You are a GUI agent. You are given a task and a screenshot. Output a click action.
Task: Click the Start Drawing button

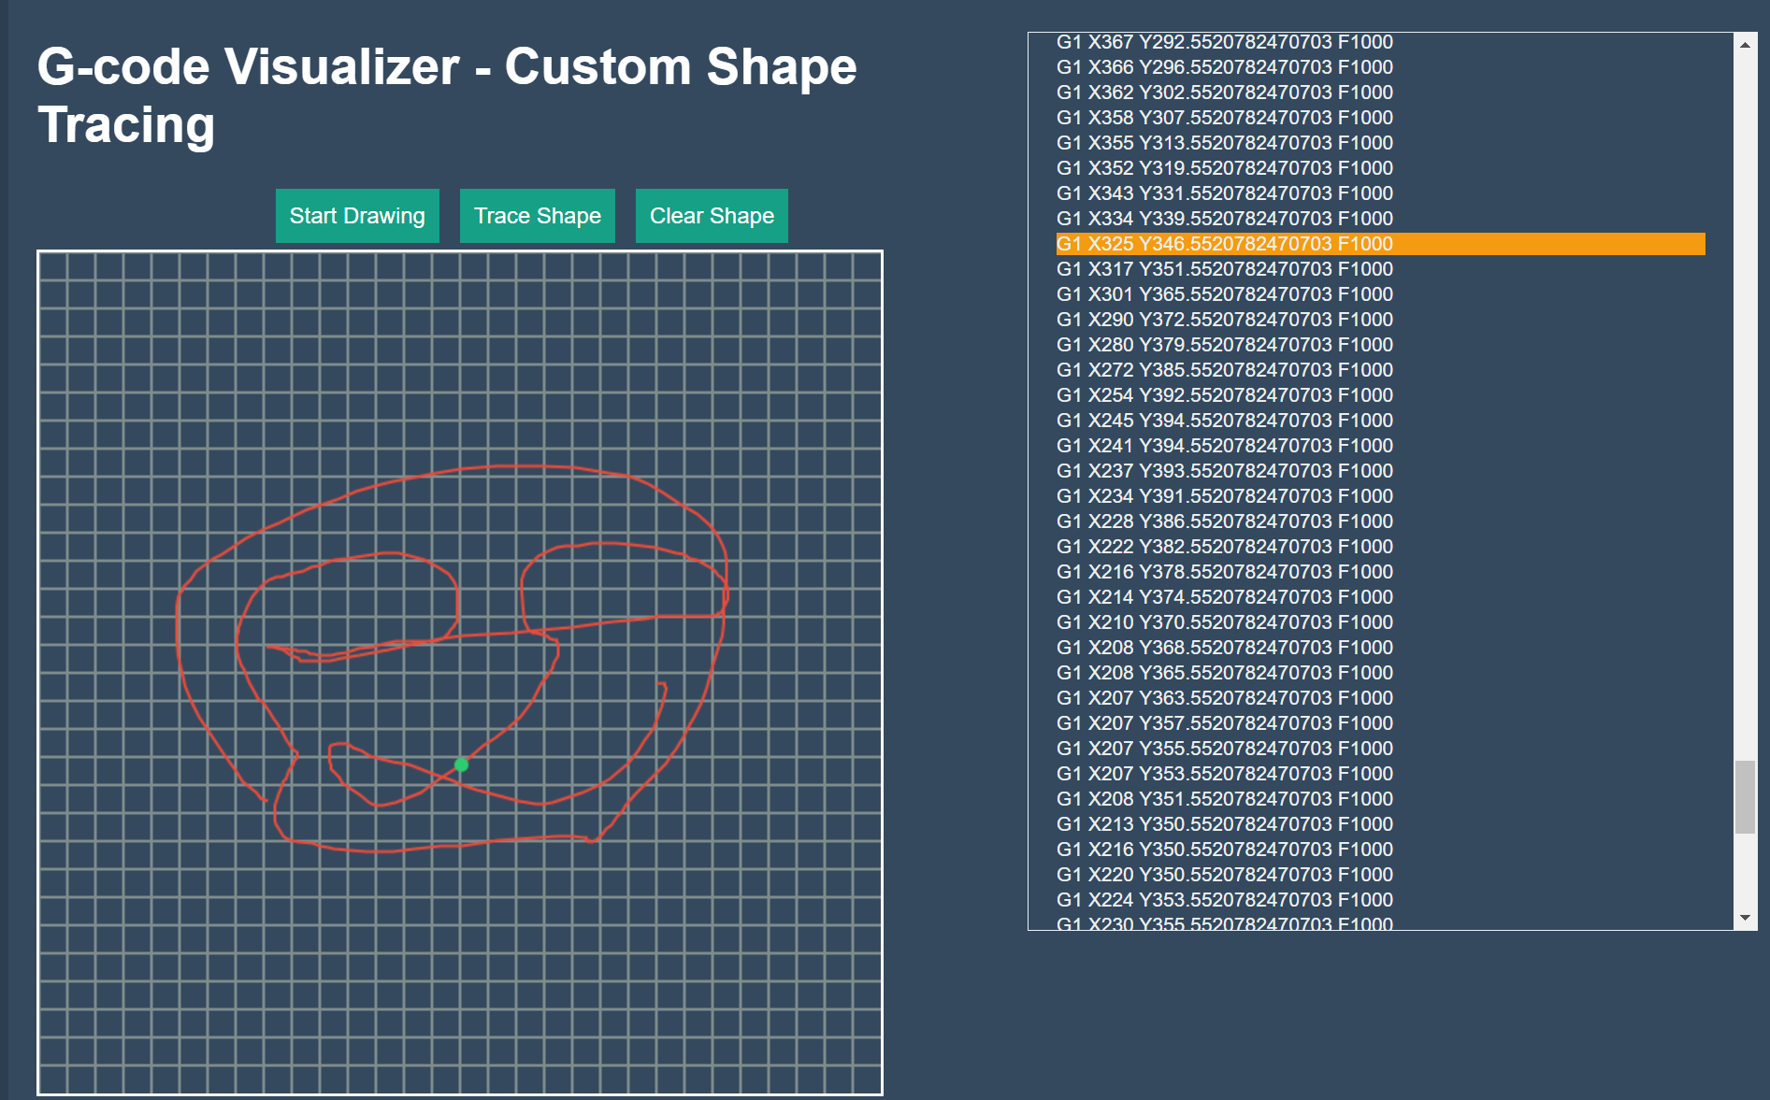pos(356,216)
